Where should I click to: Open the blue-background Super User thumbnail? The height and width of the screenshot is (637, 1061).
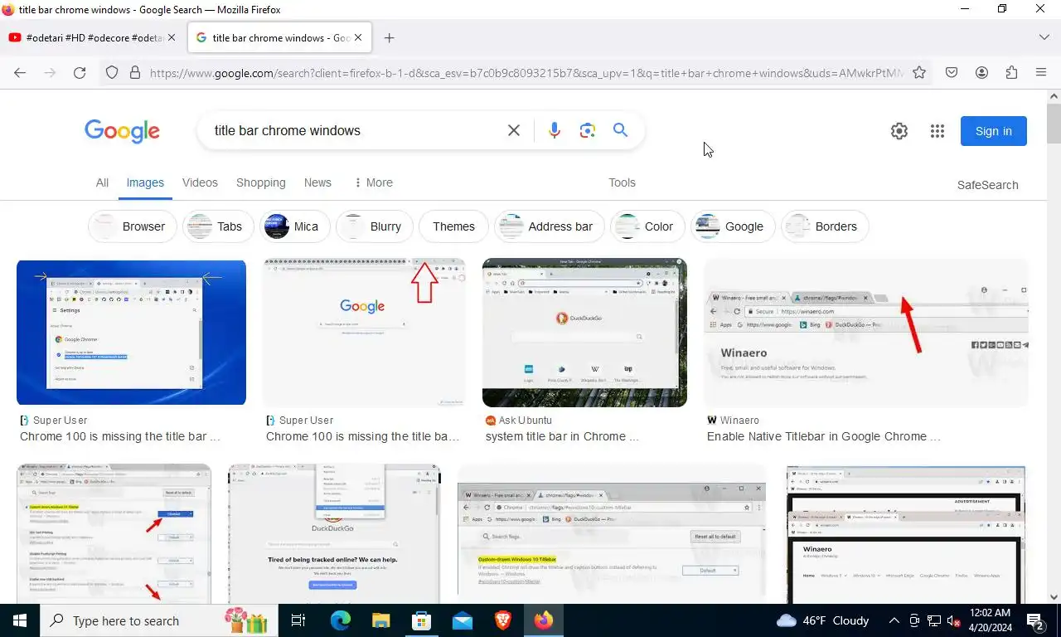point(131,333)
